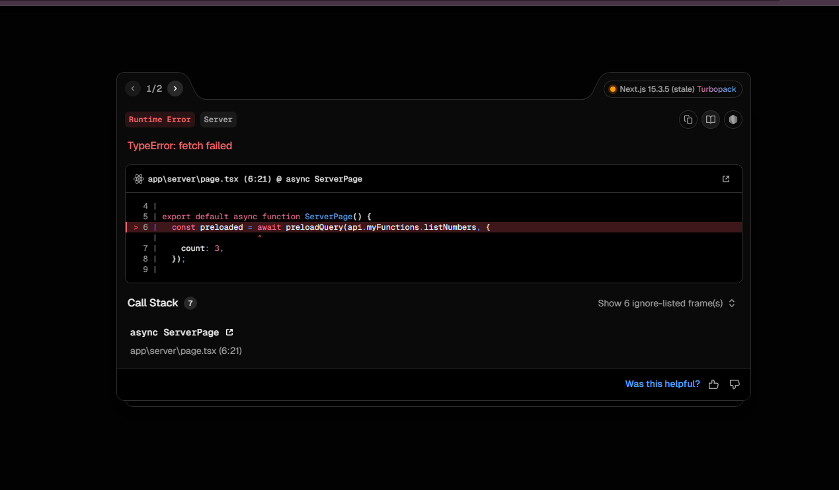Click the thumbs up icon
Viewport: 839px width, 490px height.
pos(713,384)
